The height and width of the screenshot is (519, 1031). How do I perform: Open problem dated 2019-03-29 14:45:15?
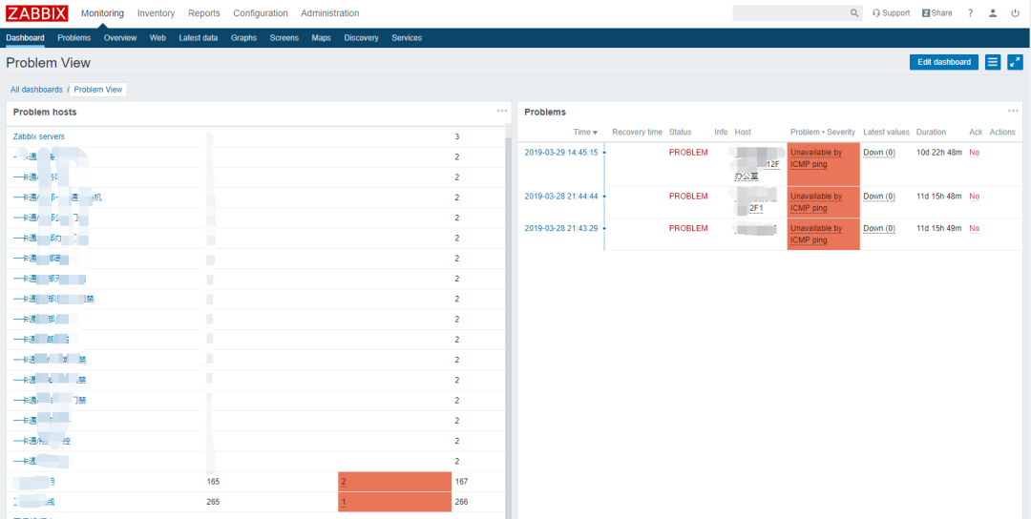pos(561,153)
